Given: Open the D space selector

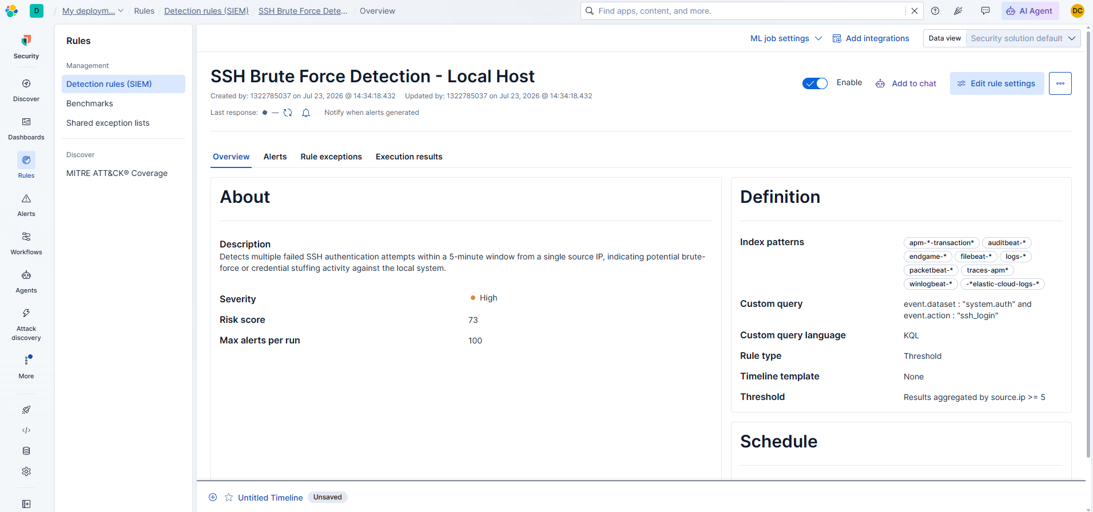Looking at the screenshot, I should coord(37,11).
